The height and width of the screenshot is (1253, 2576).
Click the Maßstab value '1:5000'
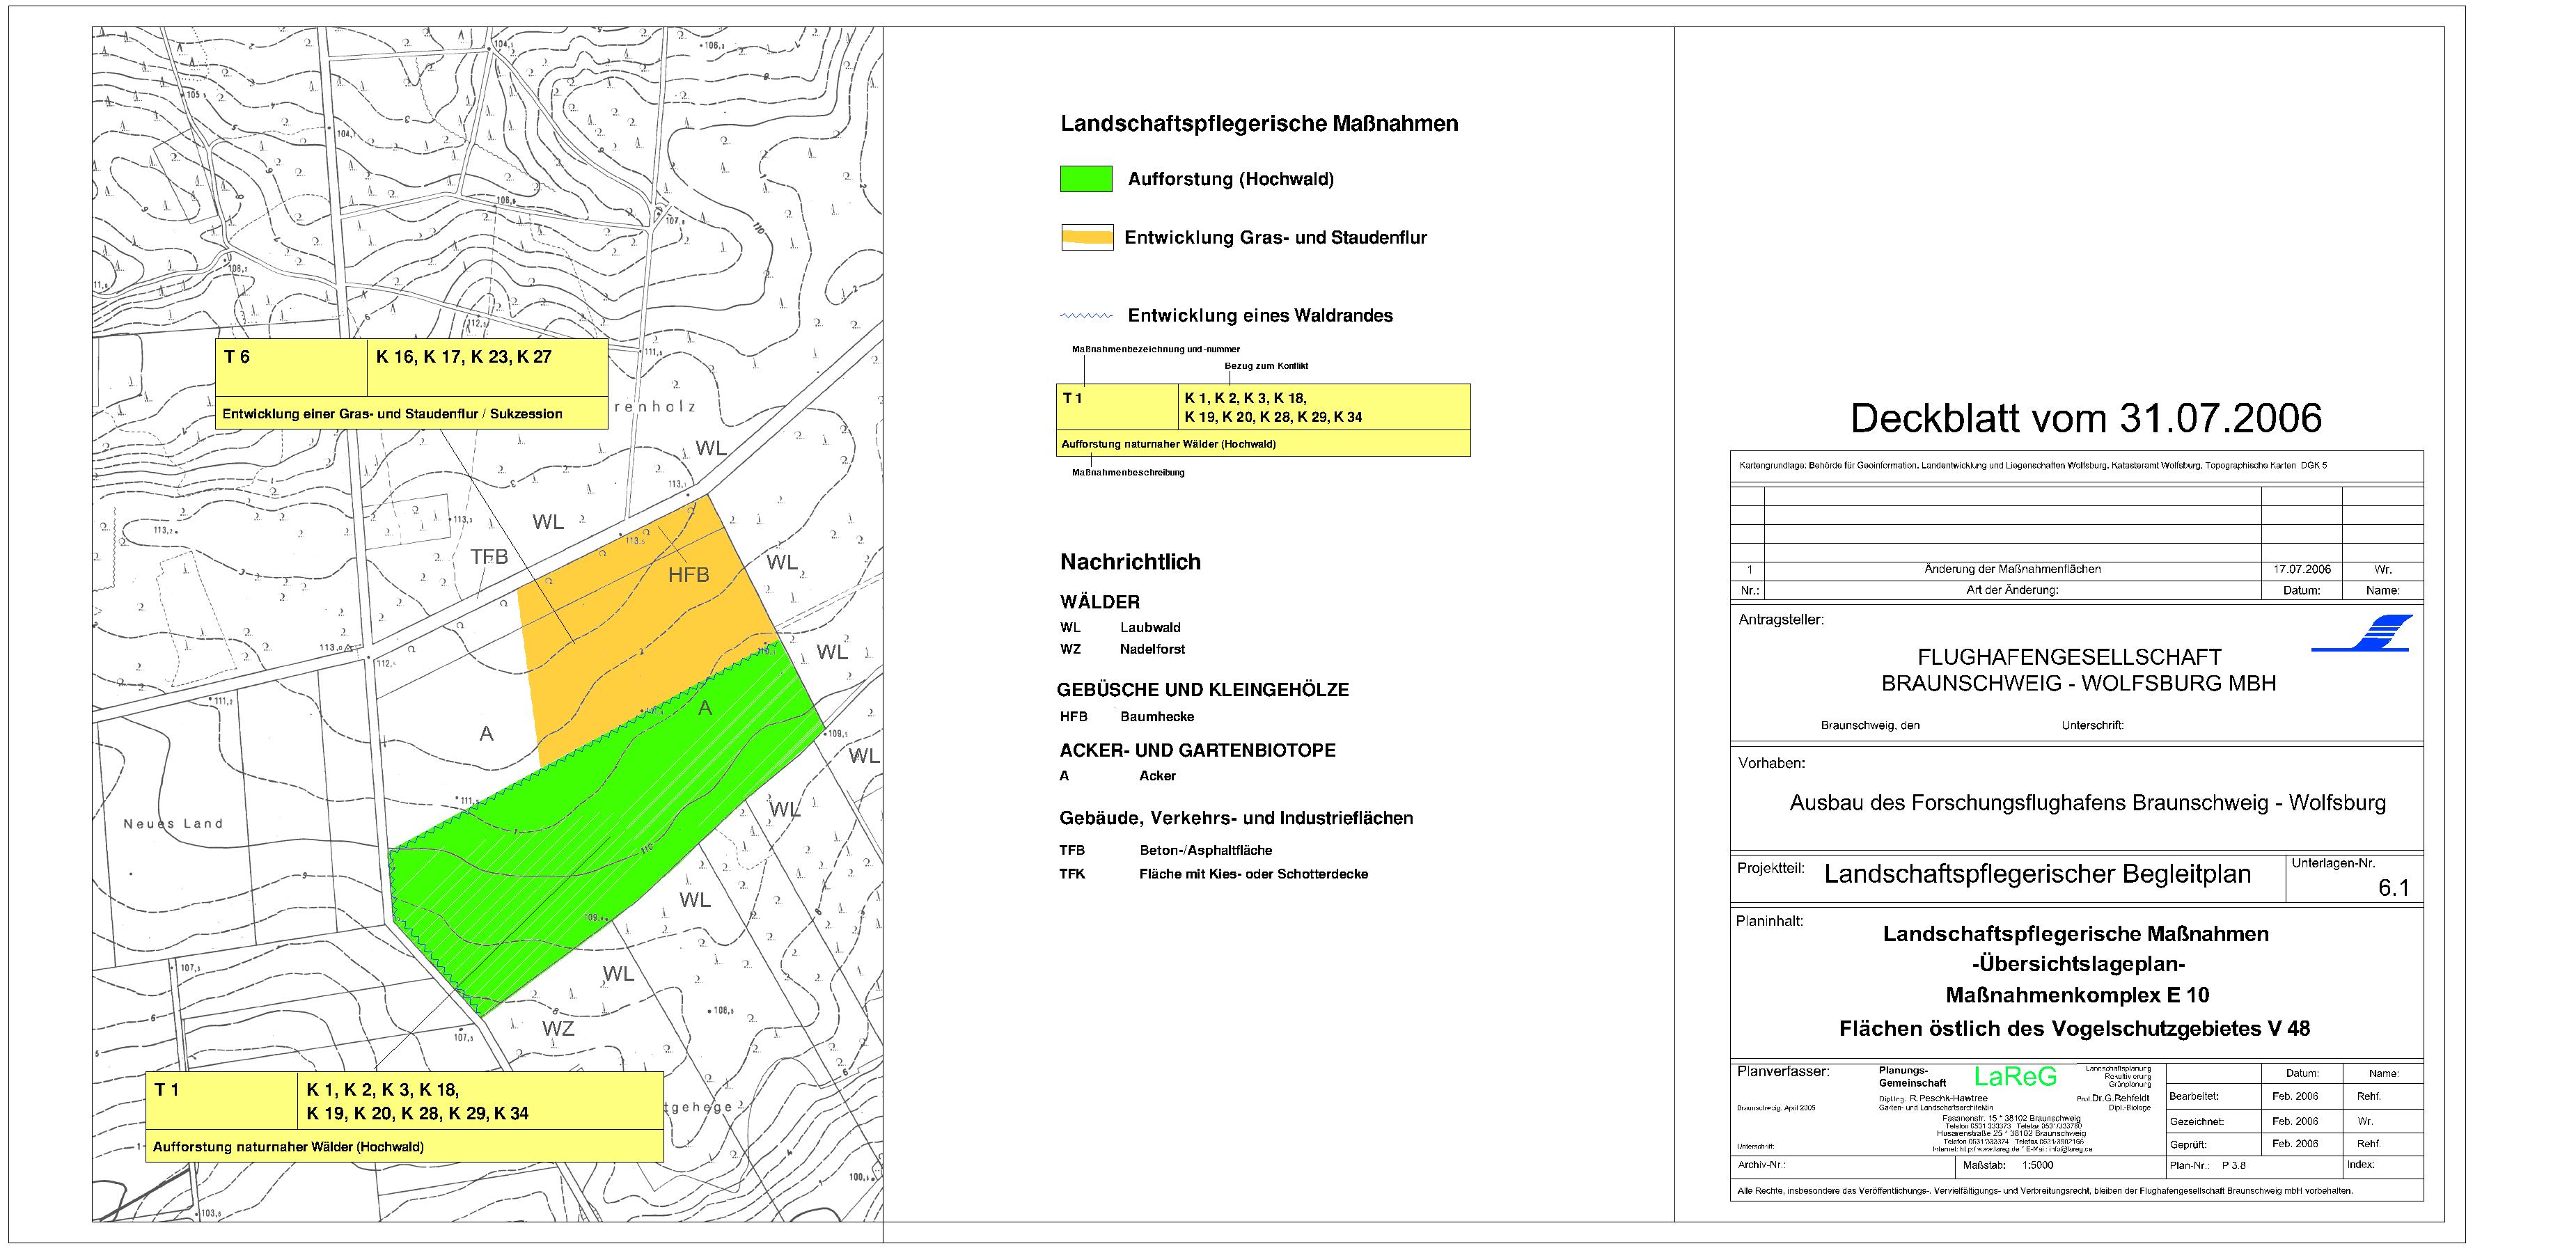(2037, 1165)
